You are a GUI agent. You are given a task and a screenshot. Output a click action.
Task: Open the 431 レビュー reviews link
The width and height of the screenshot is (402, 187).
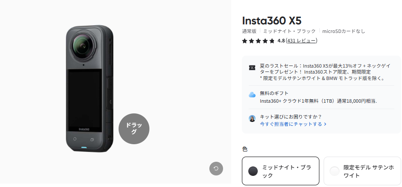pos(301,41)
